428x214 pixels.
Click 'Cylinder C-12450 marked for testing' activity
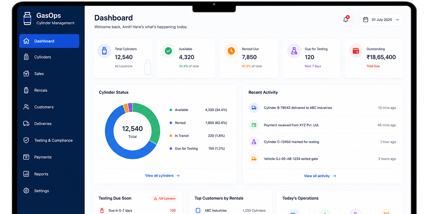(291, 142)
